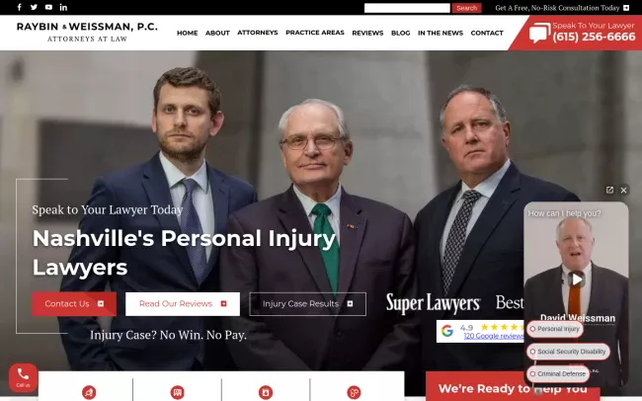This screenshot has height=401, width=642.
Task: Play the David Weissman video
Action: pos(577,280)
